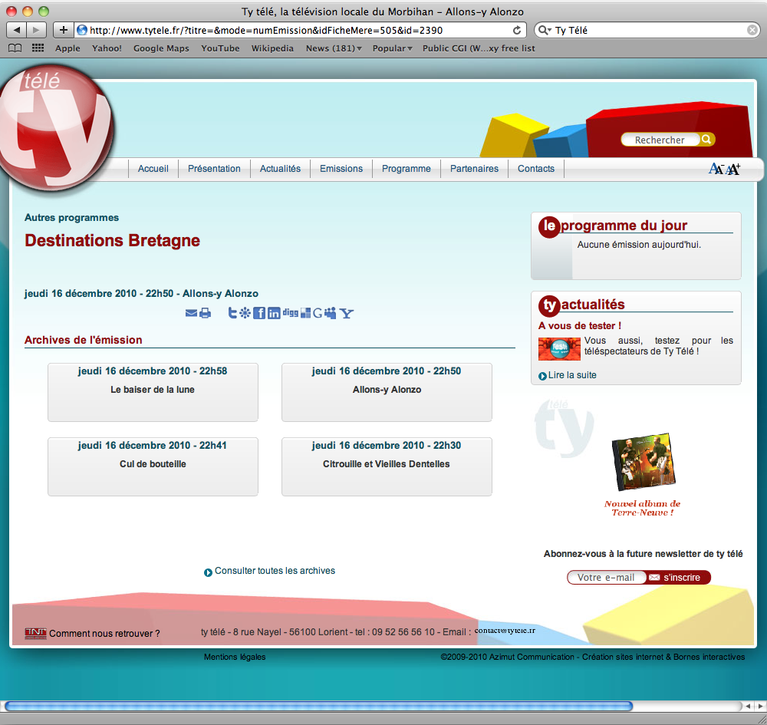Open the Public CGI bookmark

tap(479, 48)
